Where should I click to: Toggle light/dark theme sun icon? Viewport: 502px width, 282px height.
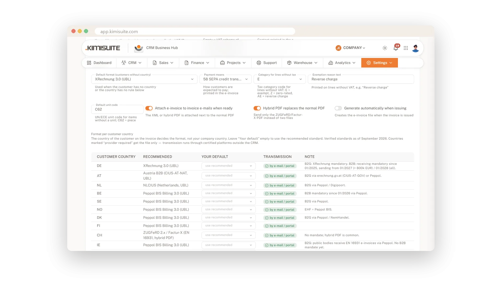point(385,48)
